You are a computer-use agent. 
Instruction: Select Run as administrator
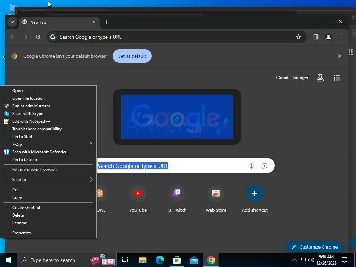48,106
